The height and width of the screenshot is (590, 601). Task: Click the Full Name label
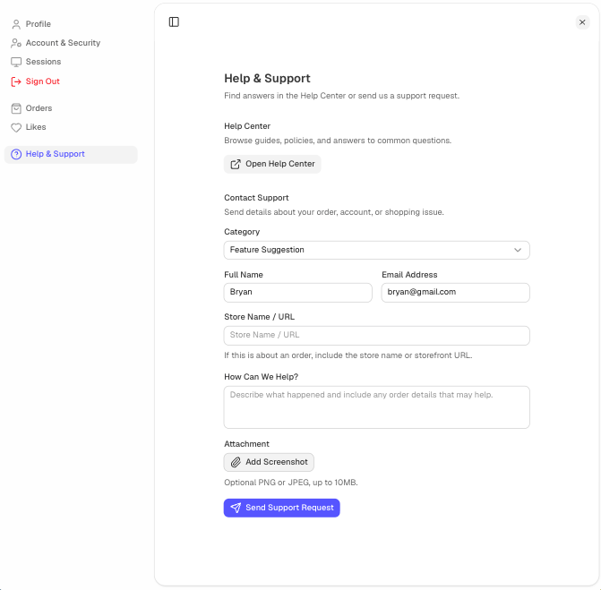click(244, 275)
